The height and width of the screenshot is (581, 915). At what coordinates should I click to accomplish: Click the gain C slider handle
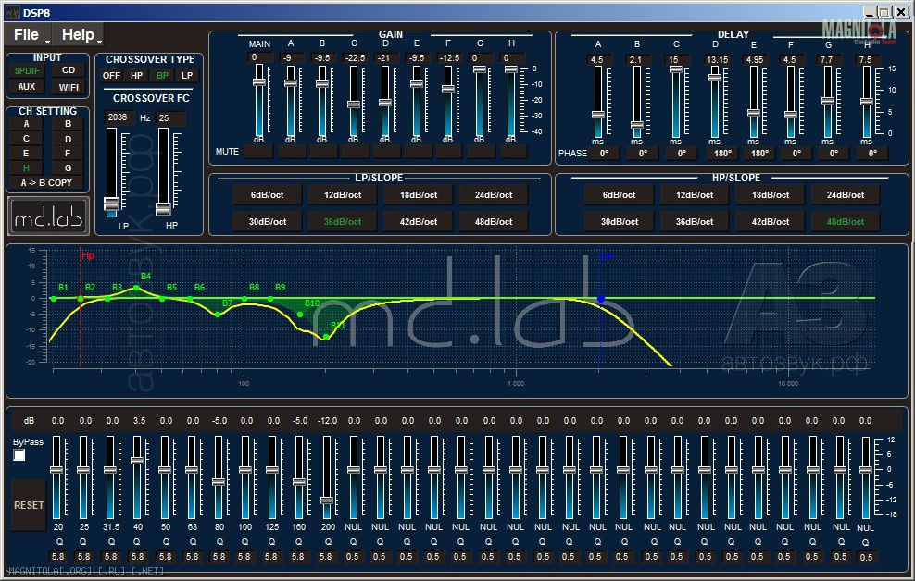(354, 105)
